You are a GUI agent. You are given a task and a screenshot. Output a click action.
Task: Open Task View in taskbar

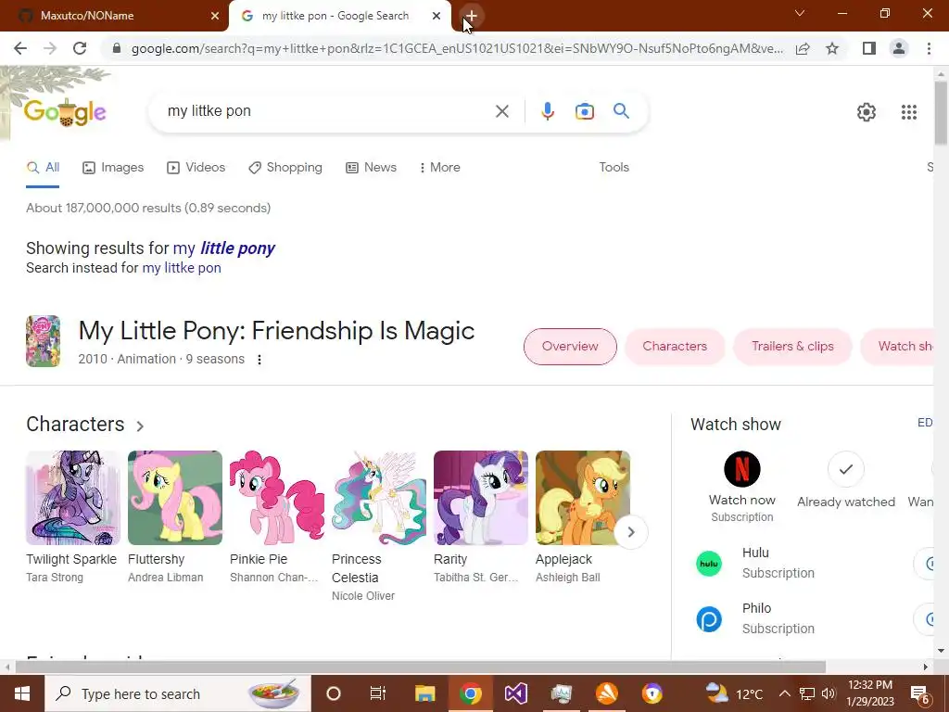[x=378, y=693]
